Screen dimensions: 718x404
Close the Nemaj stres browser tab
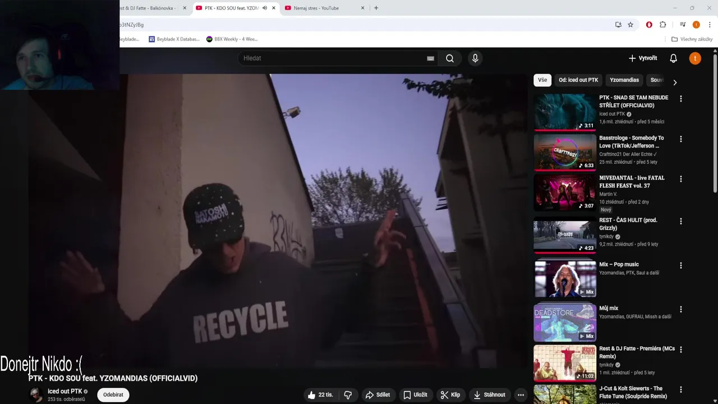tap(362, 8)
